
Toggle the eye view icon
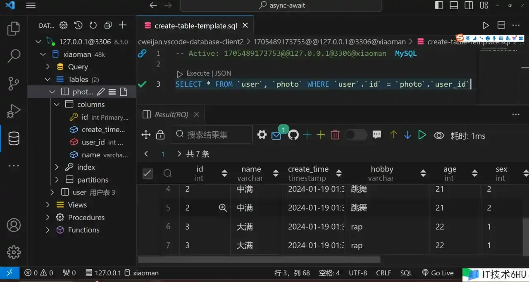point(439,135)
